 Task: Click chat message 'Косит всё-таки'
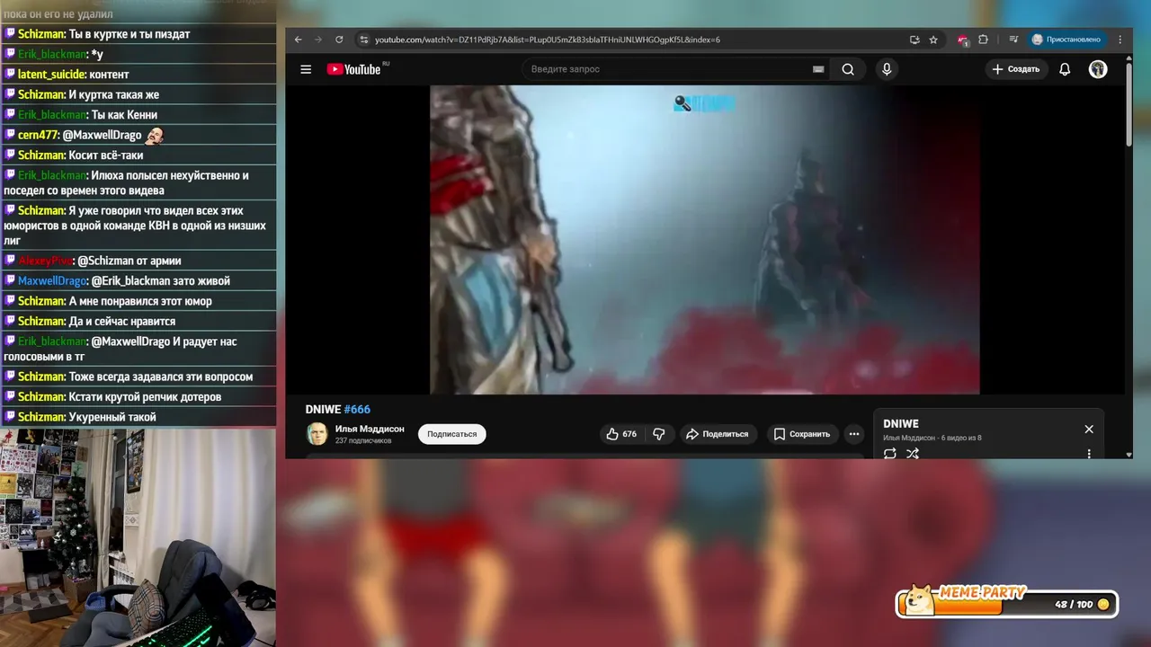106,155
